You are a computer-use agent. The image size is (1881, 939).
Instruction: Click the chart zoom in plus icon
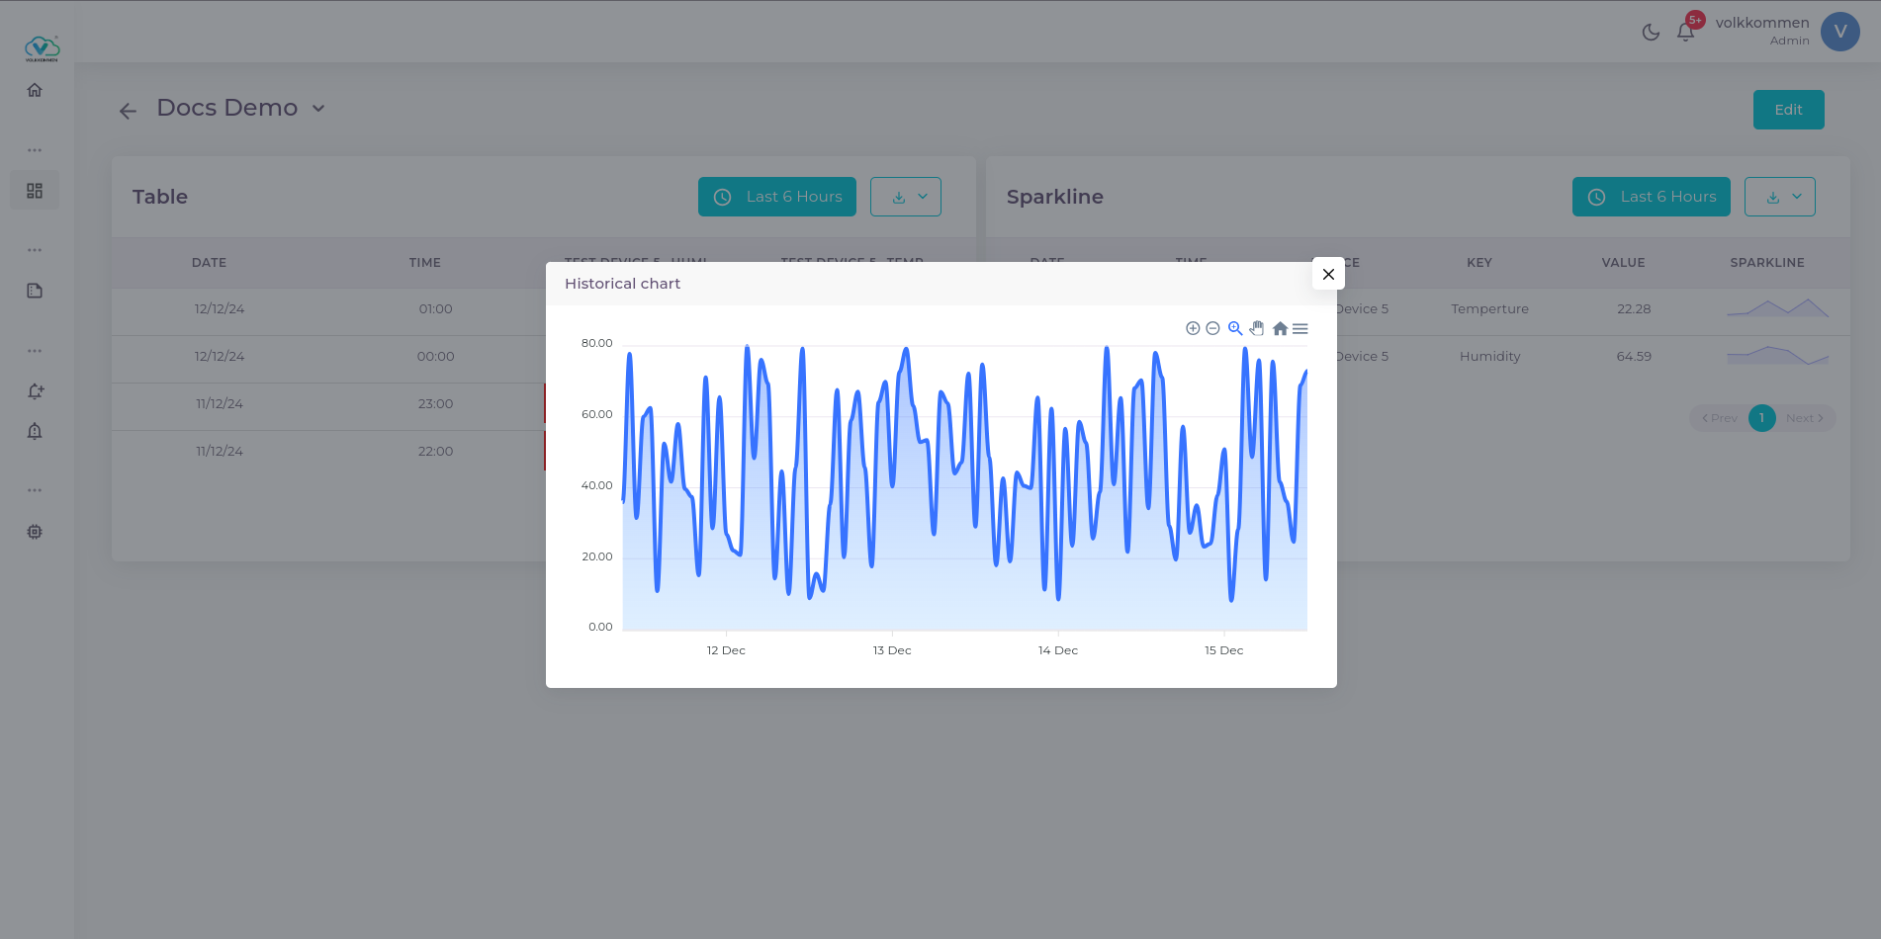pyautogui.click(x=1193, y=328)
